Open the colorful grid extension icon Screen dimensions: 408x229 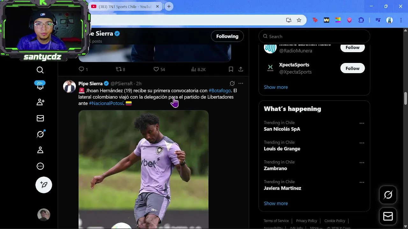point(338,20)
